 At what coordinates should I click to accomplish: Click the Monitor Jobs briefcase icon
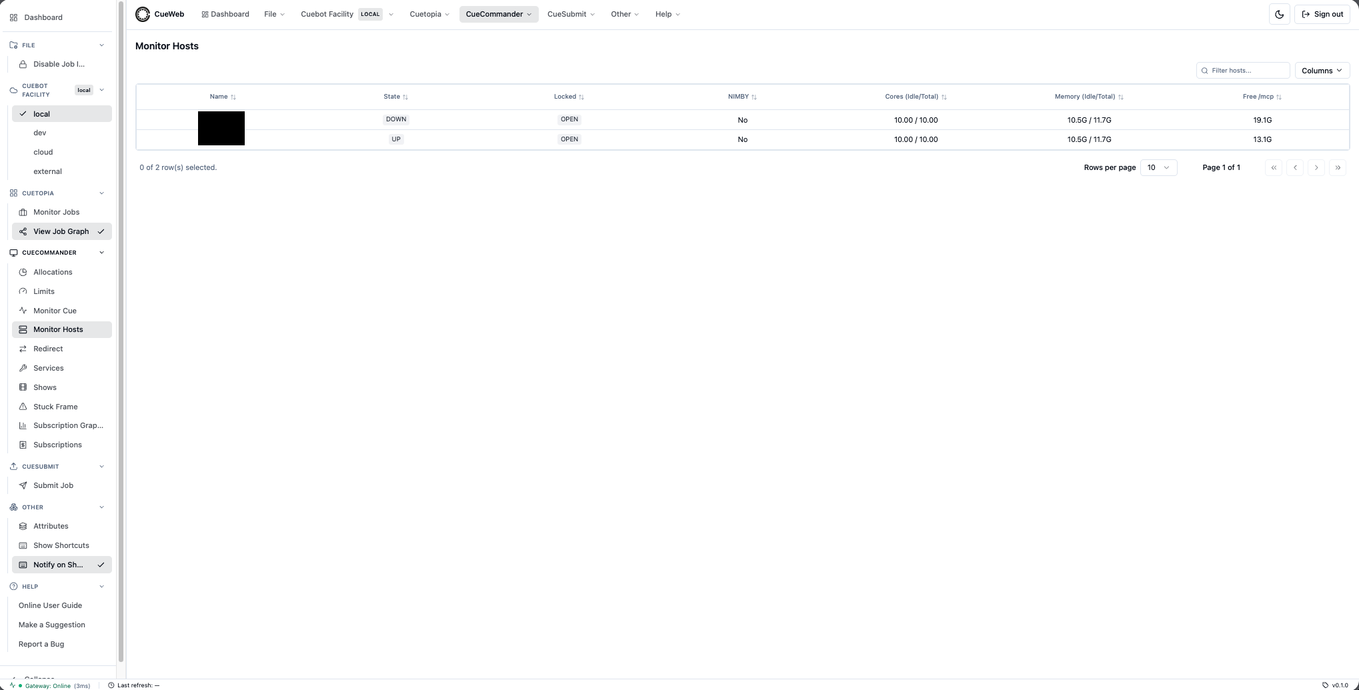coord(23,212)
